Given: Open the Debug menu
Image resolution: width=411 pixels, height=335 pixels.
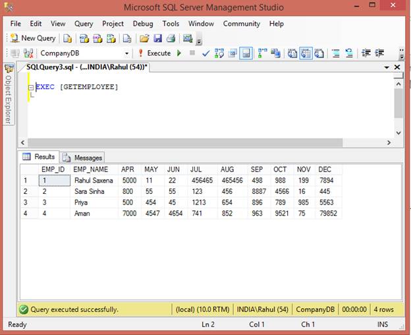Looking at the screenshot, I should coord(143,24).
